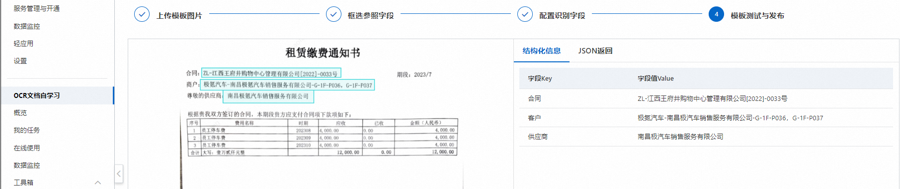
Task: Open 在线使用 in the sidebar
Action: click(x=27, y=148)
